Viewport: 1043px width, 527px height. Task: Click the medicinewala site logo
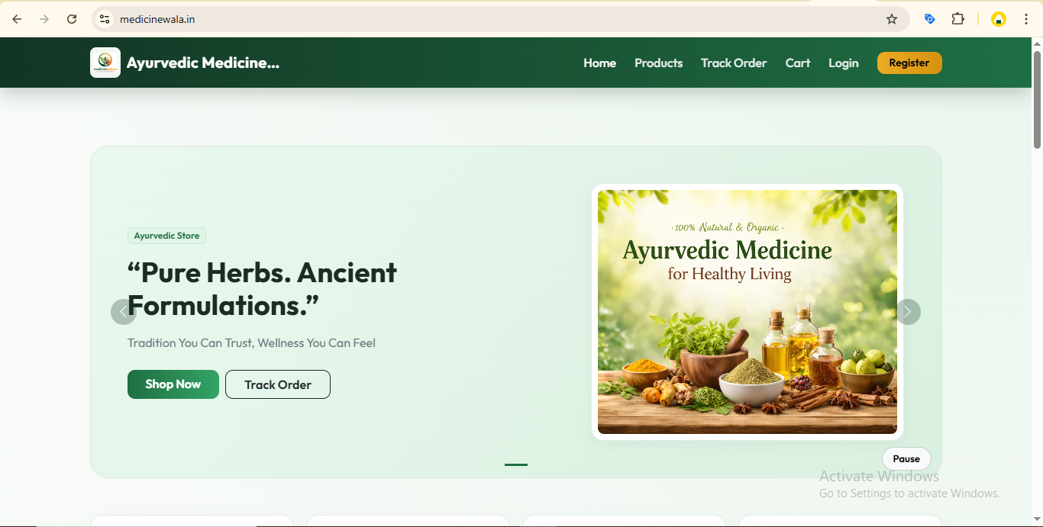[105, 63]
